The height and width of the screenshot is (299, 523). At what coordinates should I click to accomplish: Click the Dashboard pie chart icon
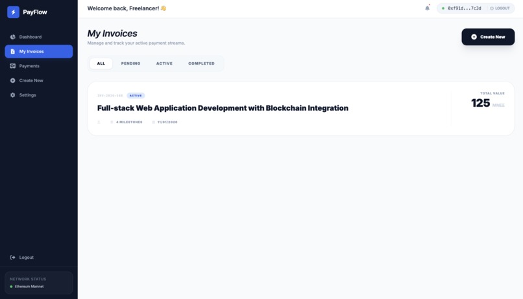click(13, 37)
